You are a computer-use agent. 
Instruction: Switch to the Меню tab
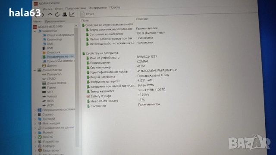(38, 21)
